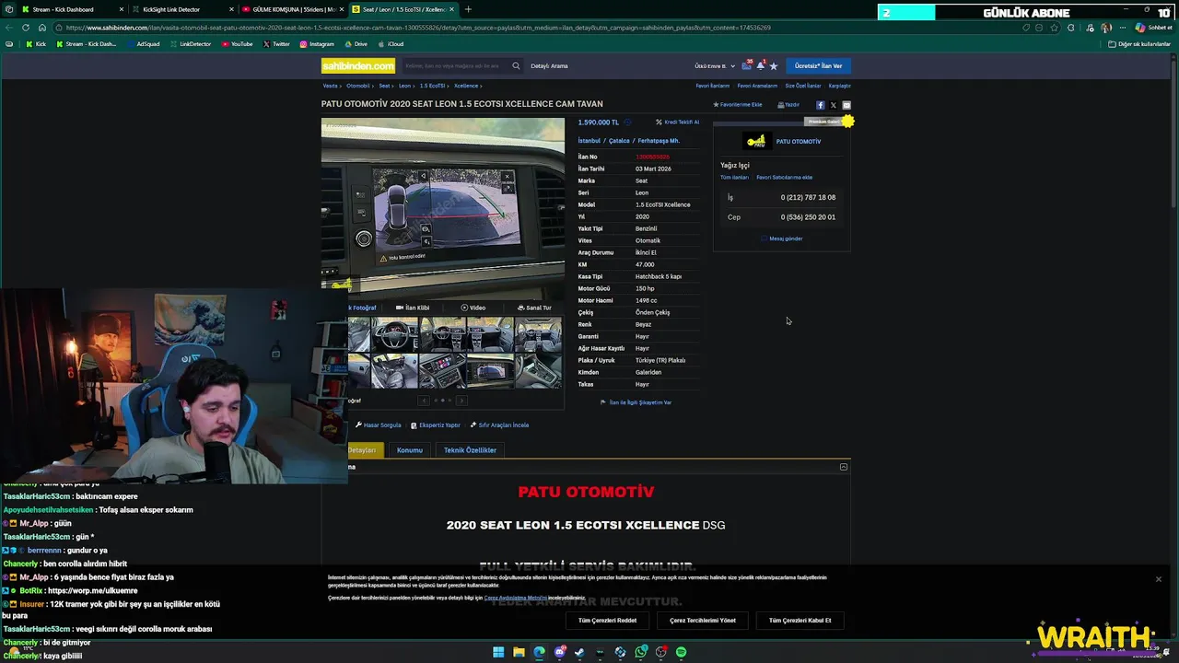The height and width of the screenshot is (663, 1179).
Task: Open Favori İlanlarım link
Action: click(712, 86)
